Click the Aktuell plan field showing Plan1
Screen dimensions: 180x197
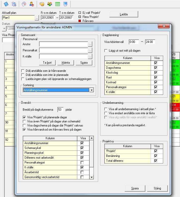coord(18,18)
